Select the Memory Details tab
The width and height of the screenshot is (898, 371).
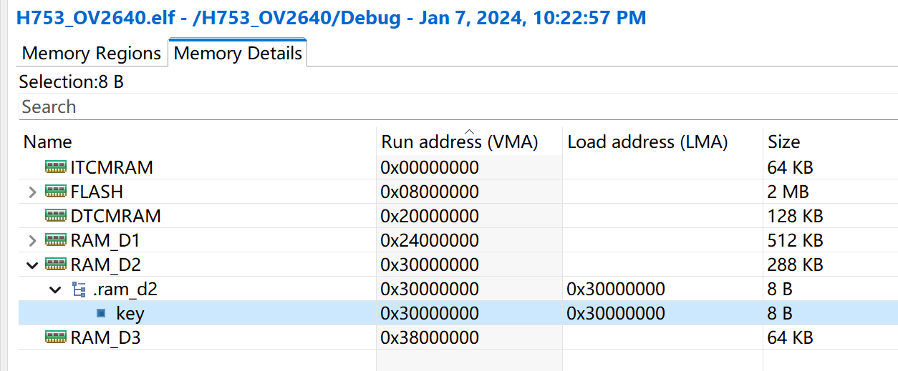[238, 54]
